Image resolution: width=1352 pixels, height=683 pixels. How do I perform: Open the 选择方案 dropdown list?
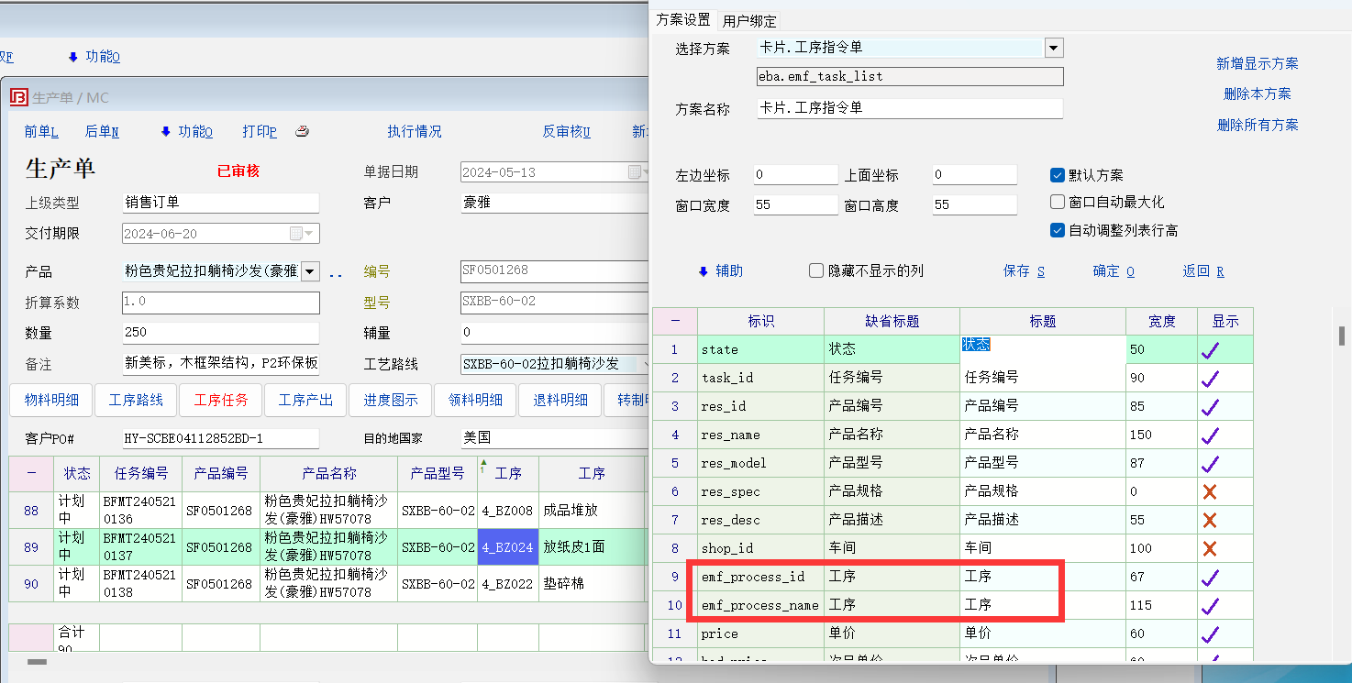[x=1053, y=48]
